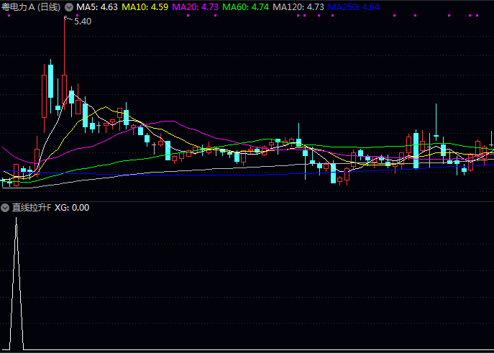Select the tall cyan candle left of the 5.40 candle
This screenshot has width=494, height=353.
click(51, 81)
